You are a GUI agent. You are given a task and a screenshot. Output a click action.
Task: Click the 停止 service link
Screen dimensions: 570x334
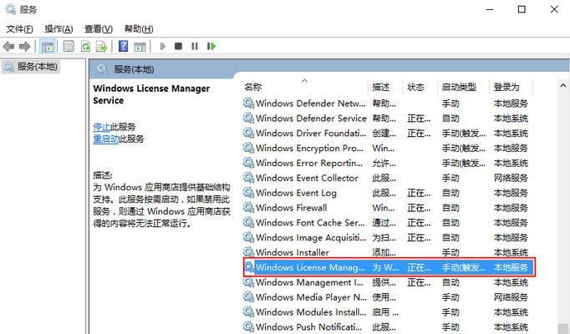(x=101, y=127)
